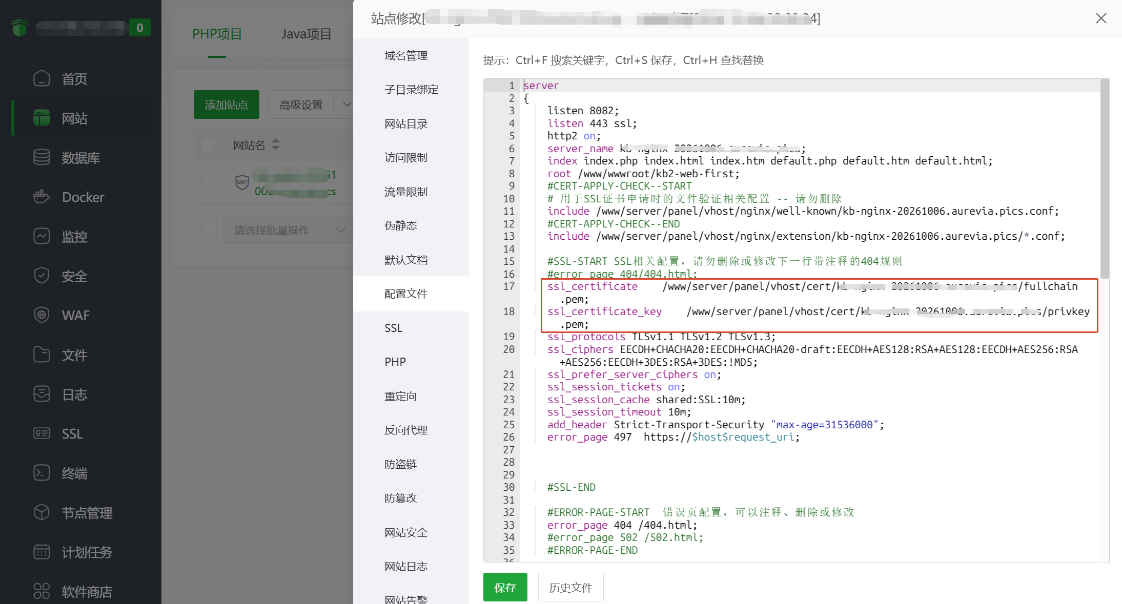Click the panel logo icon at top-left

pos(19,27)
